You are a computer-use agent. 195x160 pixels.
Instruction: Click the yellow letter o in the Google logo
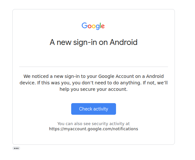pos(94,26)
